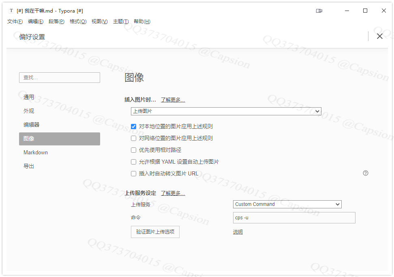This screenshot has width=394, height=277.
Task: Minimize the Typora window
Action: coord(347,11)
